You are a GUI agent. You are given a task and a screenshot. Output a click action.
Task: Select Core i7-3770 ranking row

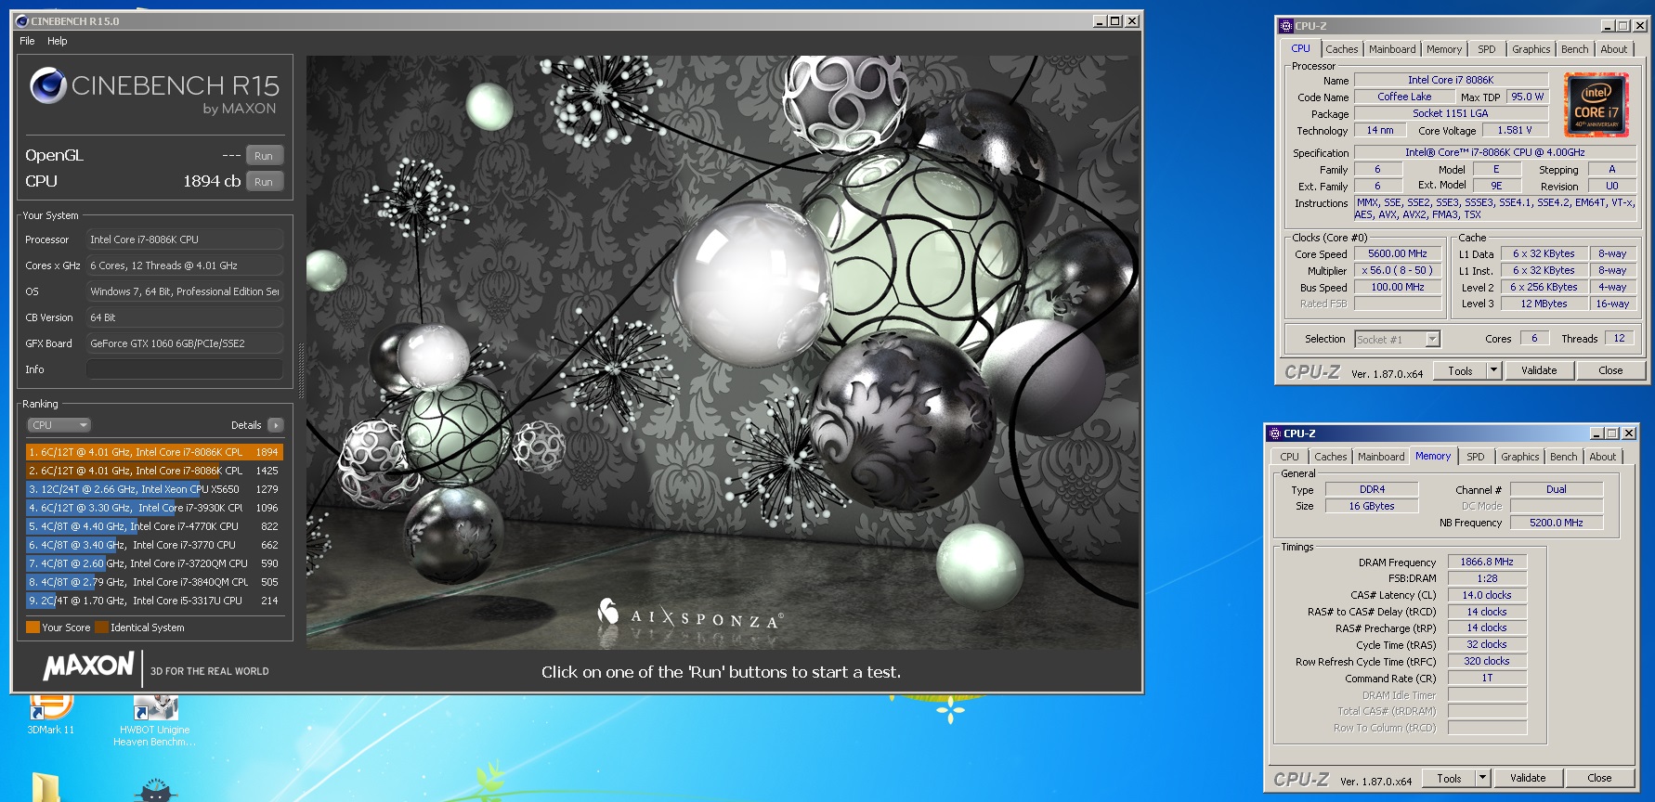154,545
